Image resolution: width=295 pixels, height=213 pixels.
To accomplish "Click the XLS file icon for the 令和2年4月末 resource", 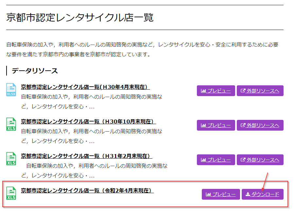I will point(11,193).
